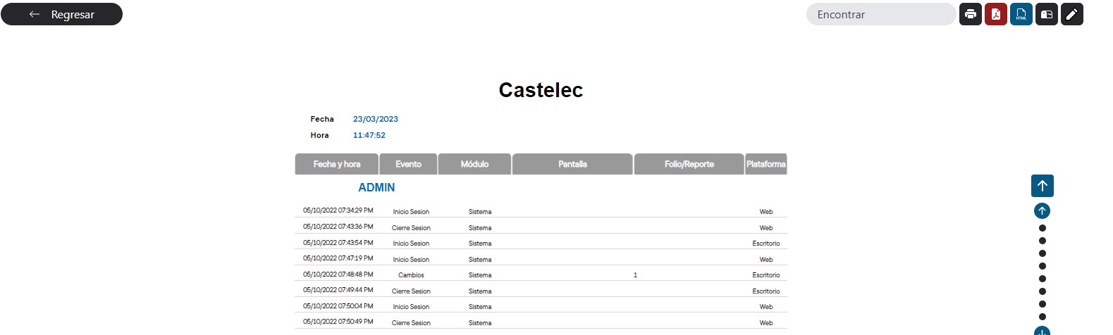Click the round blue down-arrow page button
Screen dimensions: 1113x335
pos(1043,331)
